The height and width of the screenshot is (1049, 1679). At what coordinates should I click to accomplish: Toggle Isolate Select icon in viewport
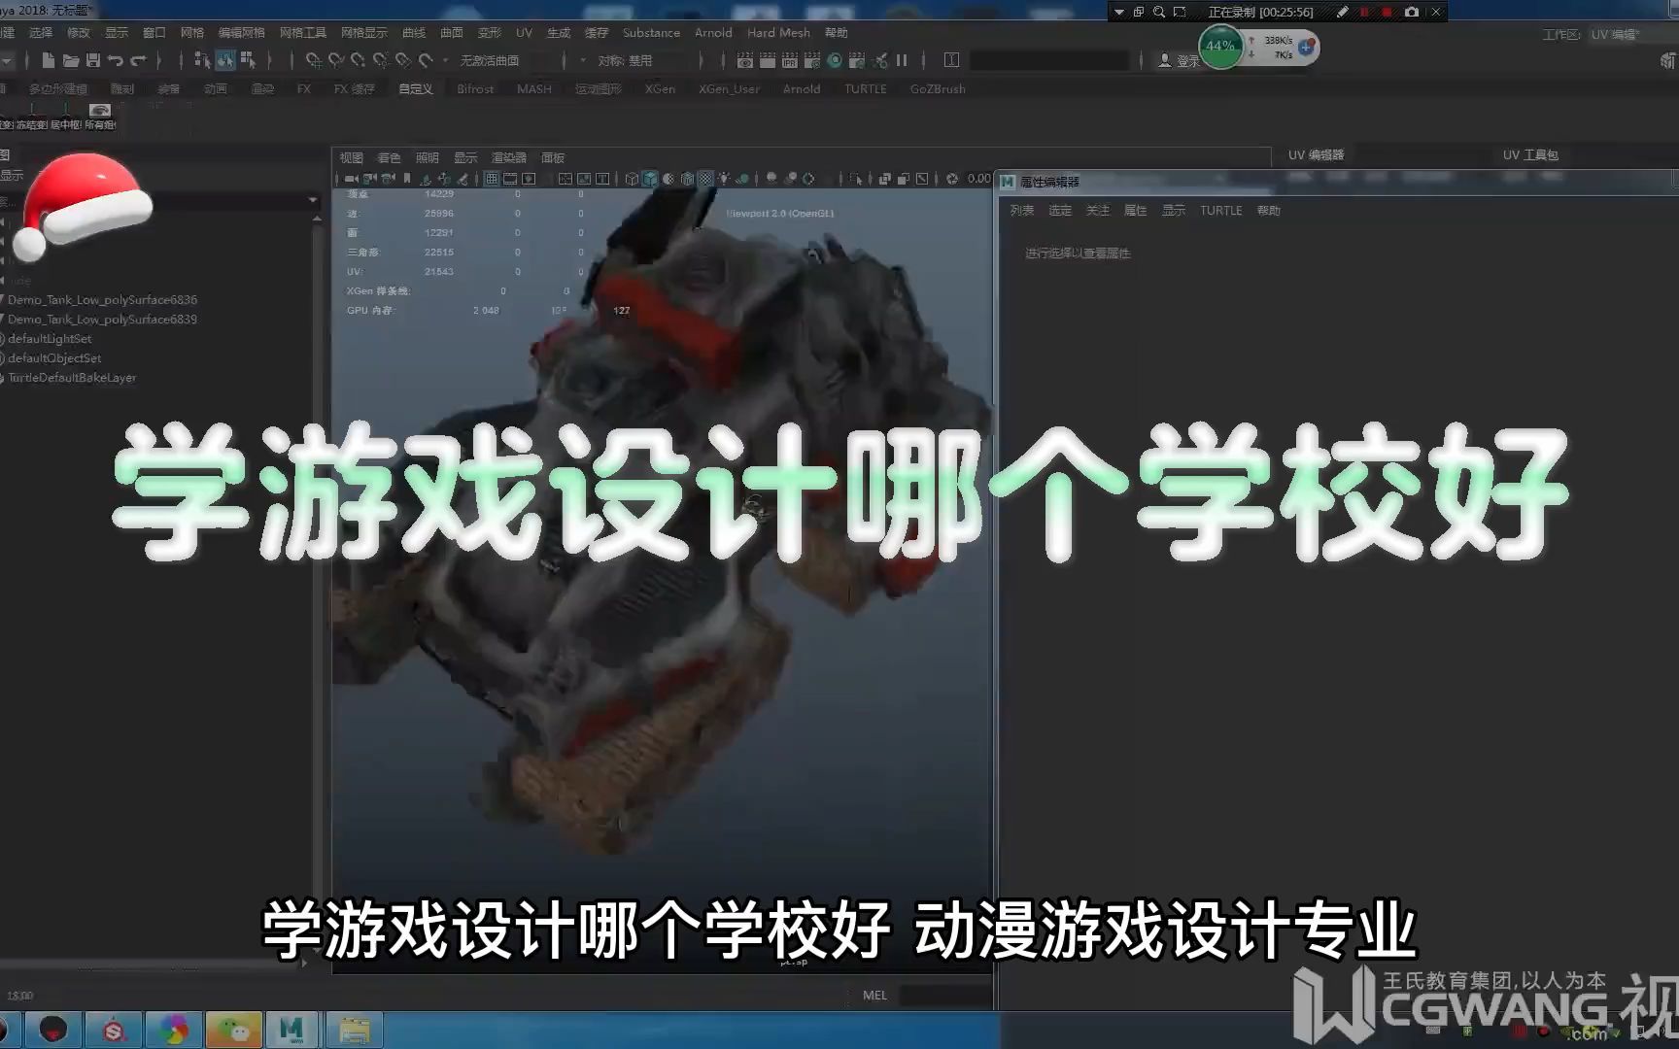tap(856, 179)
